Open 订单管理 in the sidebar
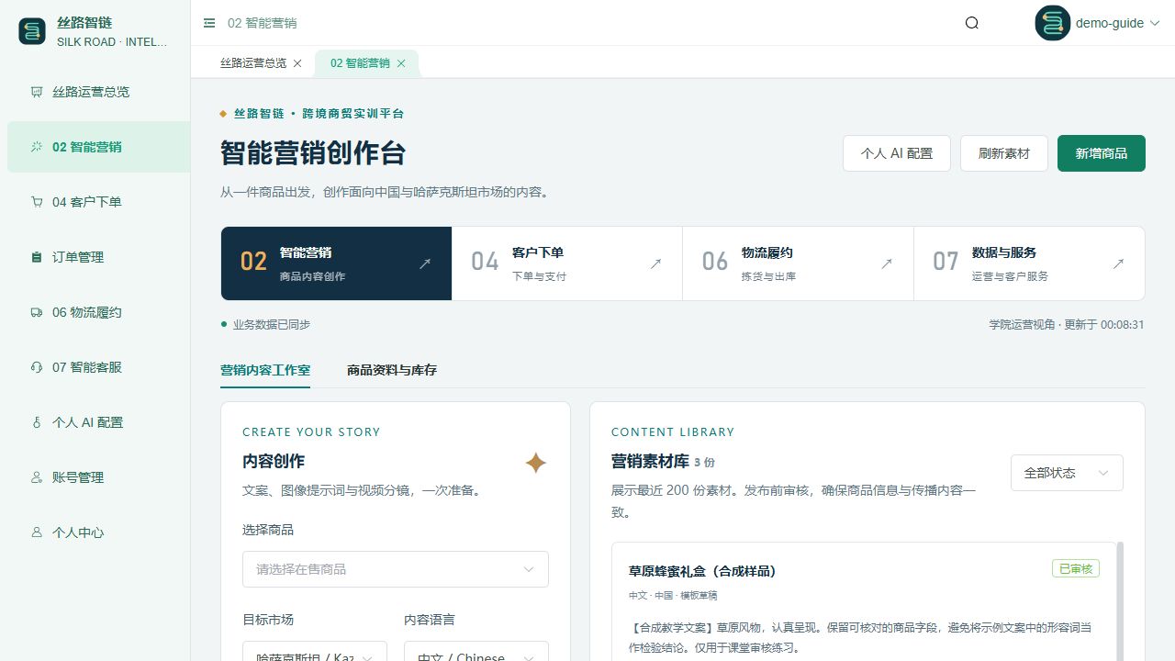 (x=98, y=257)
